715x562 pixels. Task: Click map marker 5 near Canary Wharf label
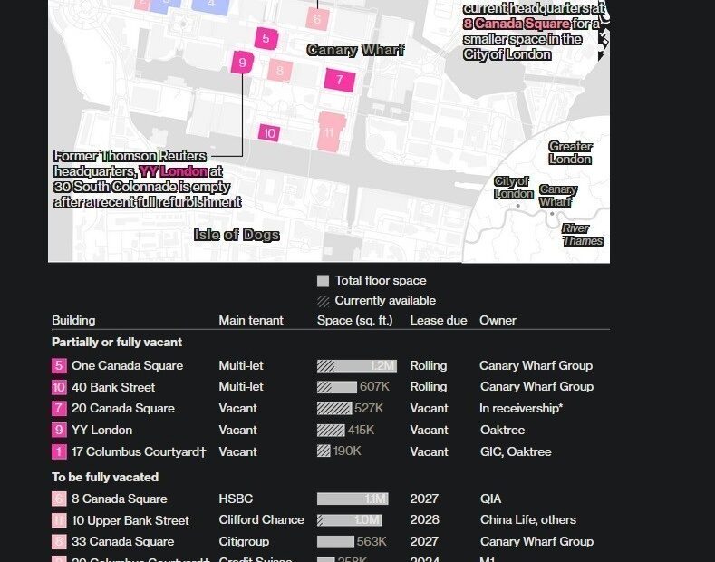(x=266, y=38)
